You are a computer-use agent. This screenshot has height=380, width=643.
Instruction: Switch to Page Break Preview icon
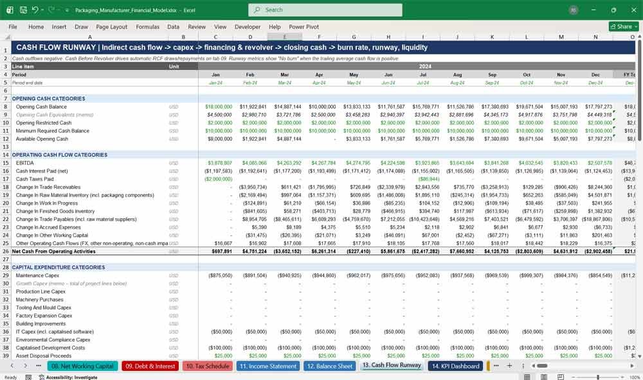click(x=560, y=377)
